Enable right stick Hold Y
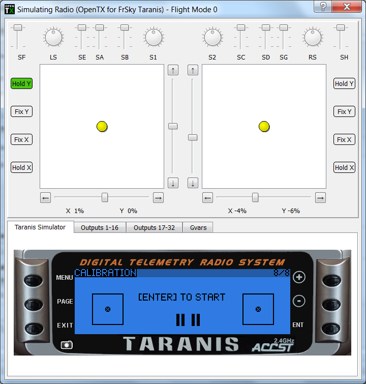The image size is (366, 384). [x=344, y=83]
